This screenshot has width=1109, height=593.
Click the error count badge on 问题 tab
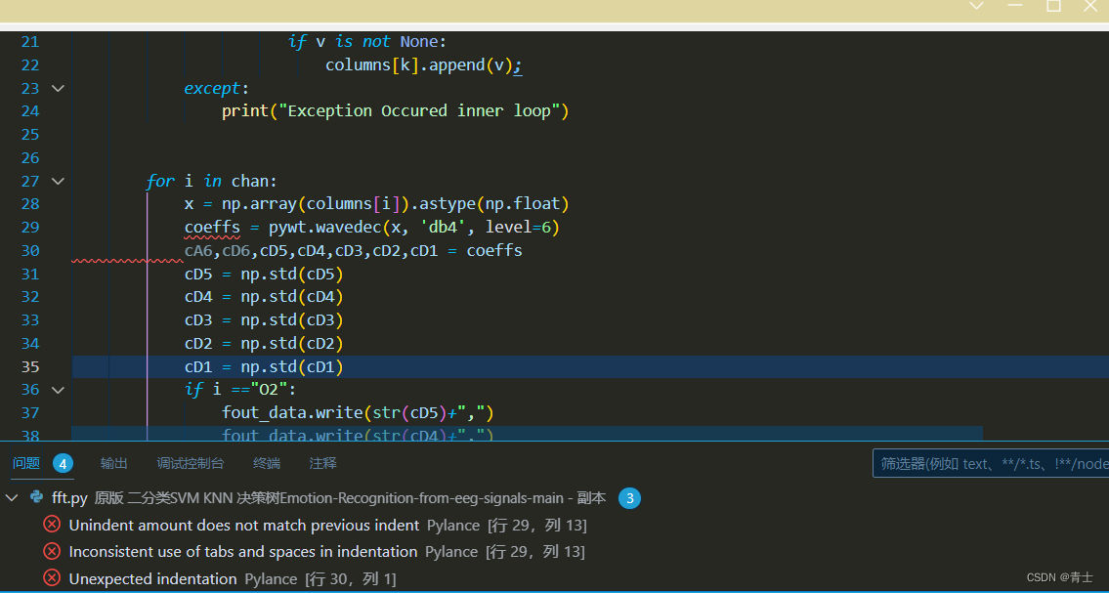(x=63, y=463)
